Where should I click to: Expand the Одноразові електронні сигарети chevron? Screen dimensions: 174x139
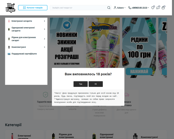point(44,29)
